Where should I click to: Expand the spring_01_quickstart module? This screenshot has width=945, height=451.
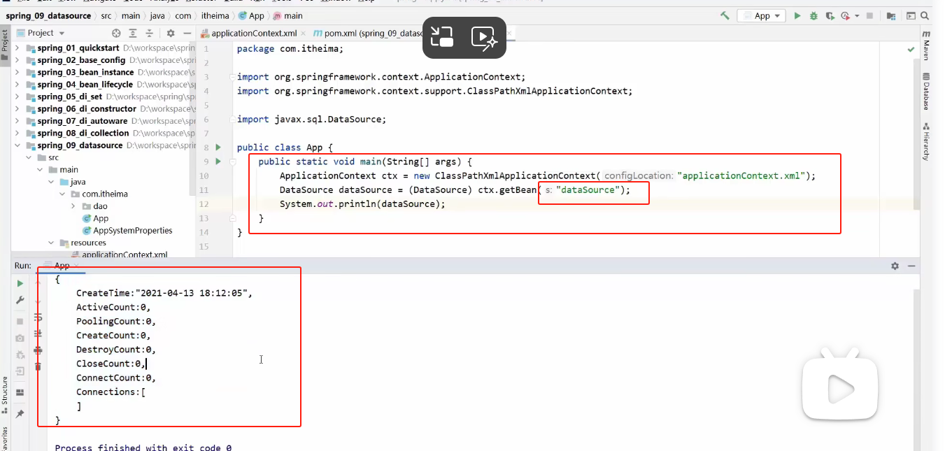coord(17,48)
